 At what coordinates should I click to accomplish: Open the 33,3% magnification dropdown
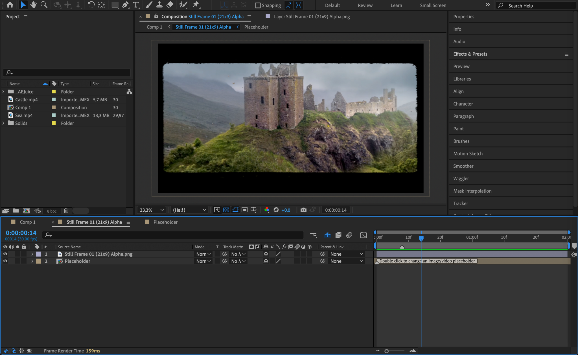[x=152, y=210]
